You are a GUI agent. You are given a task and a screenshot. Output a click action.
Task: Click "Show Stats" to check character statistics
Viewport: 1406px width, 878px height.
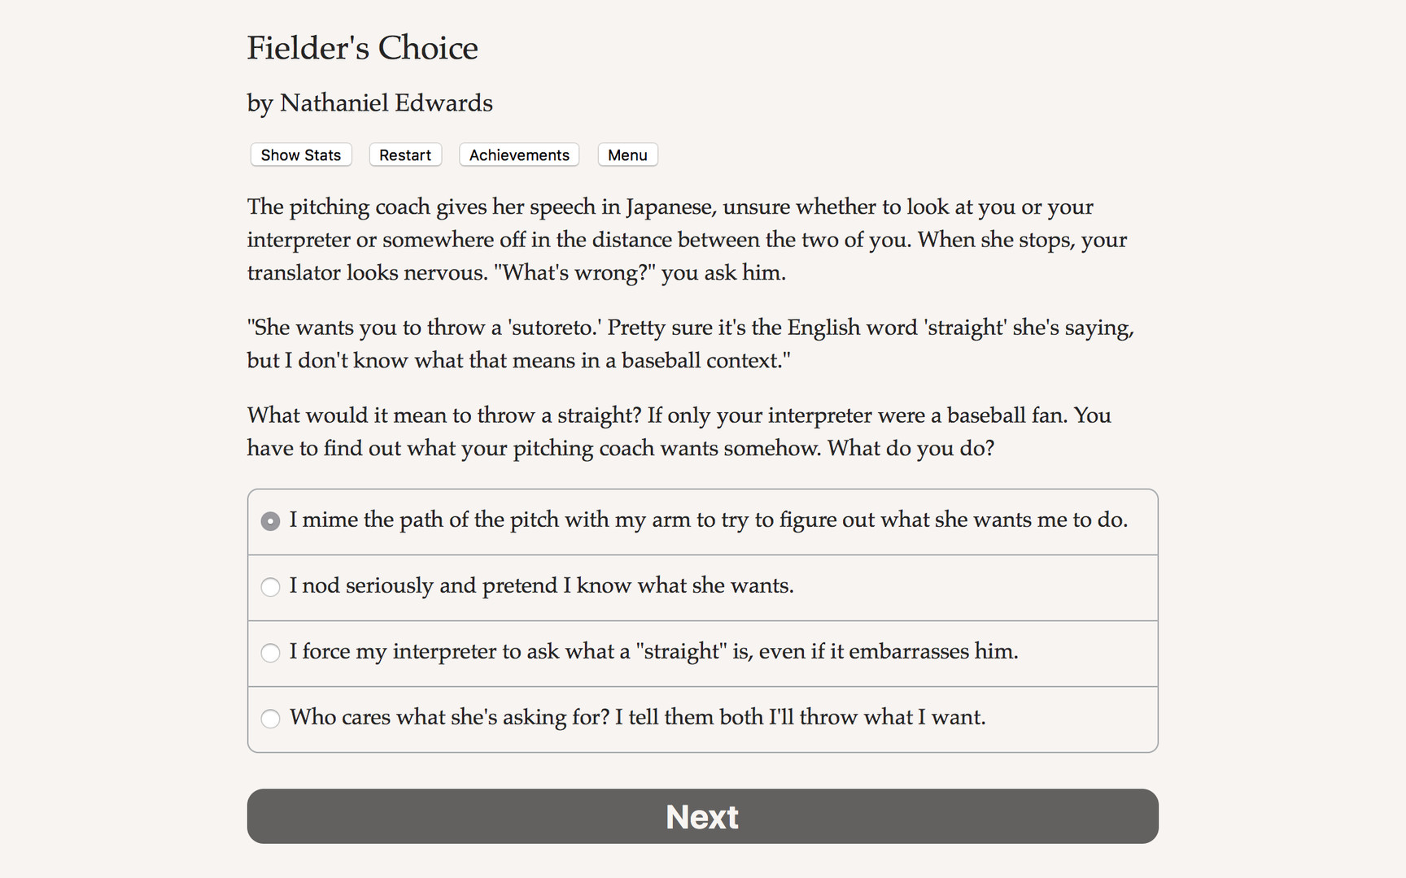(300, 154)
